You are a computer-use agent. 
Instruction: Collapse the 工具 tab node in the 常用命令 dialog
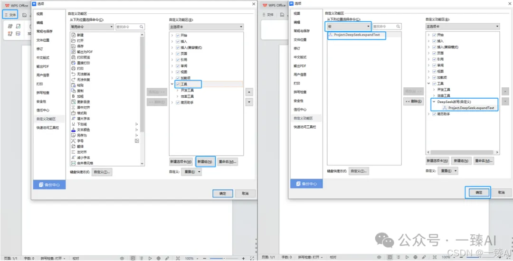172,84
